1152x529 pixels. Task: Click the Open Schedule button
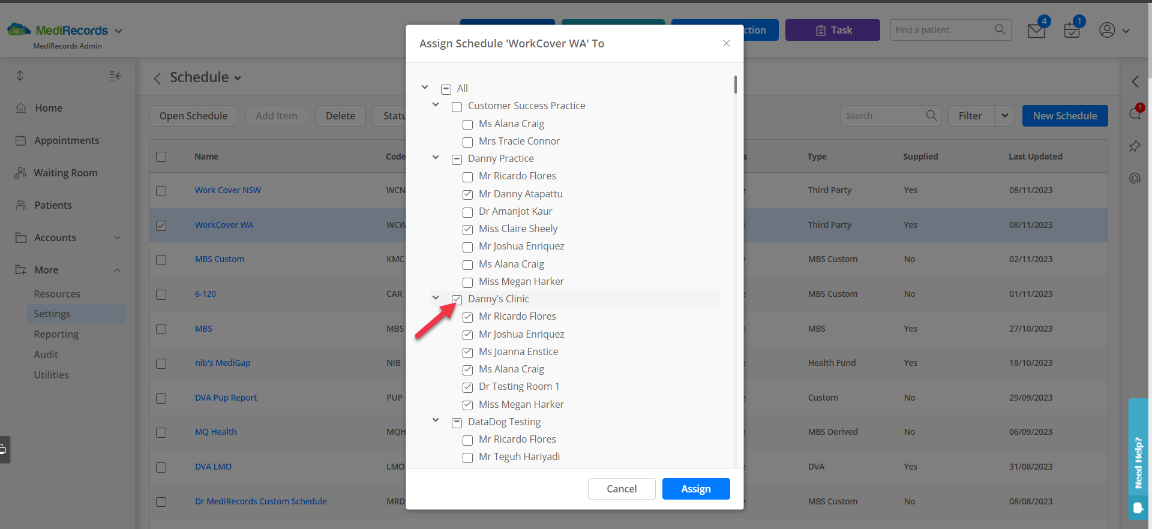point(193,116)
